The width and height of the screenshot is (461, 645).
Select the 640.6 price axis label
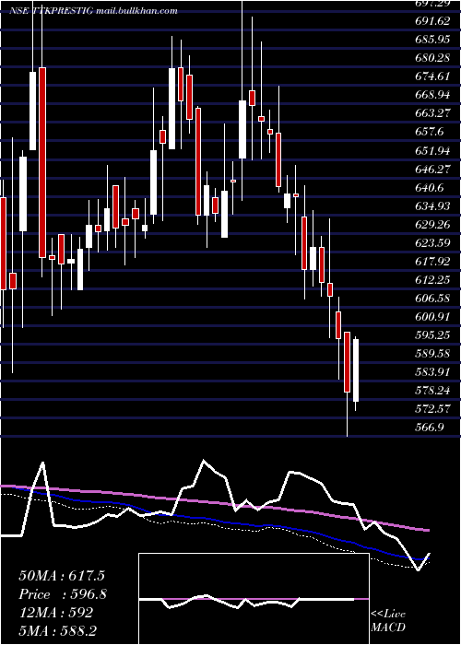point(430,188)
